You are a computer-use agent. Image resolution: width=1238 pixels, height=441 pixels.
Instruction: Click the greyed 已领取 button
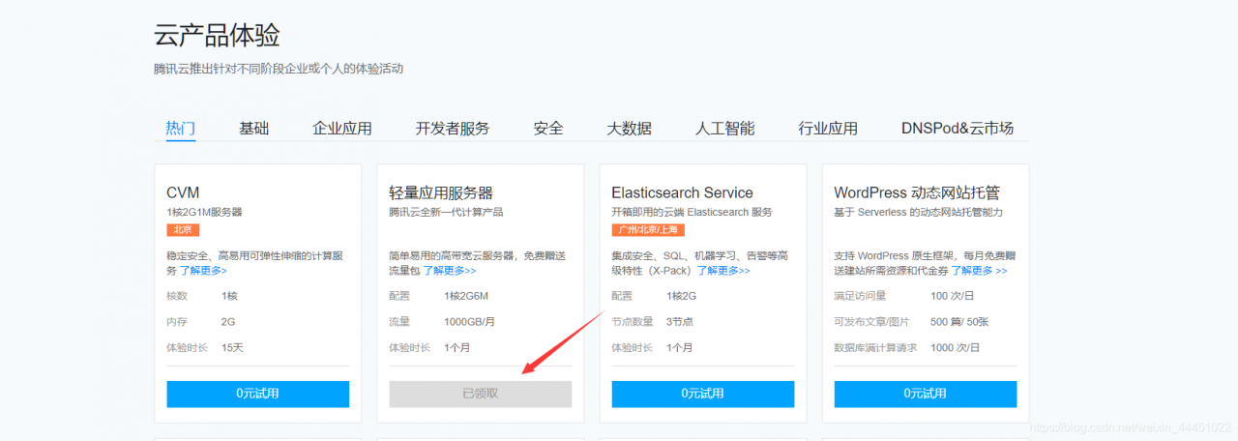[481, 394]
